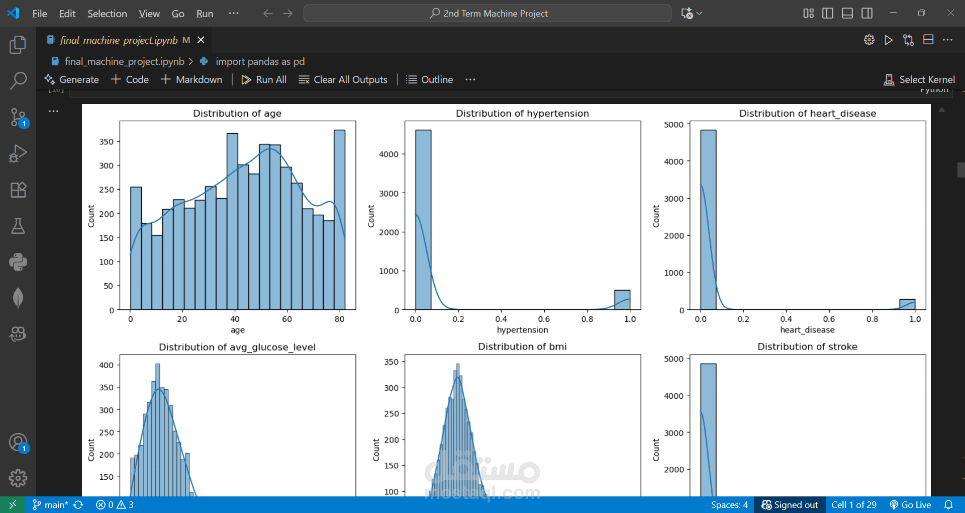
Task: Open the Python sidebar icon
Action: [x=18, y=262]
